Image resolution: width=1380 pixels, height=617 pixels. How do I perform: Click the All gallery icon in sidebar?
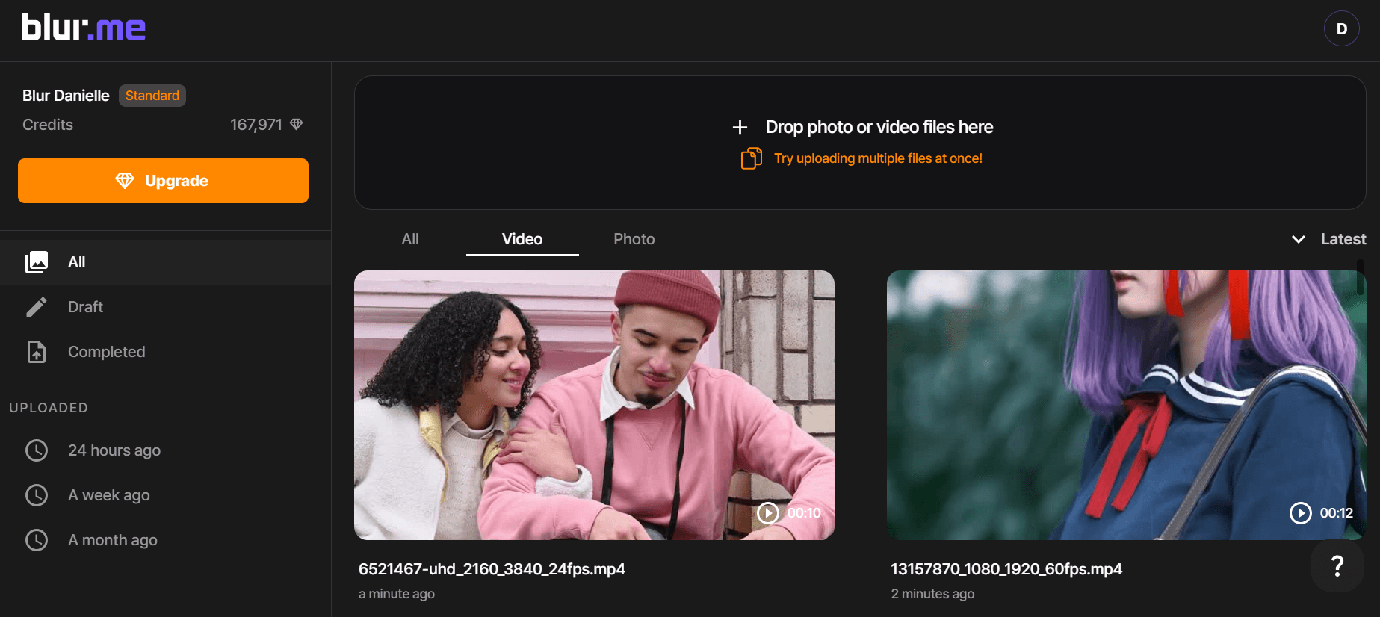pyautogui.click(x=37, y=262)
